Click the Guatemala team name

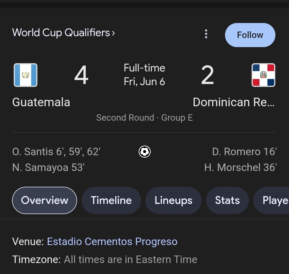(x=41, y=102)
